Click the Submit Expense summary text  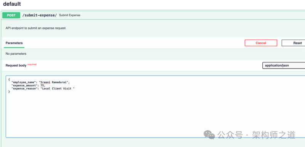click(x=70, y=15)
